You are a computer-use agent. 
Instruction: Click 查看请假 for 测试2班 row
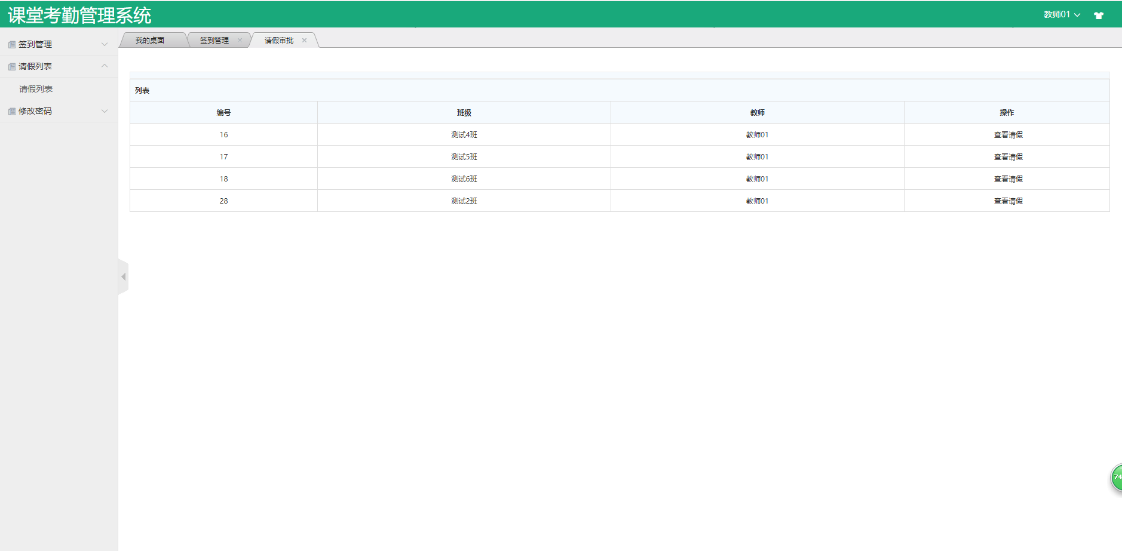coord(1008,201)
